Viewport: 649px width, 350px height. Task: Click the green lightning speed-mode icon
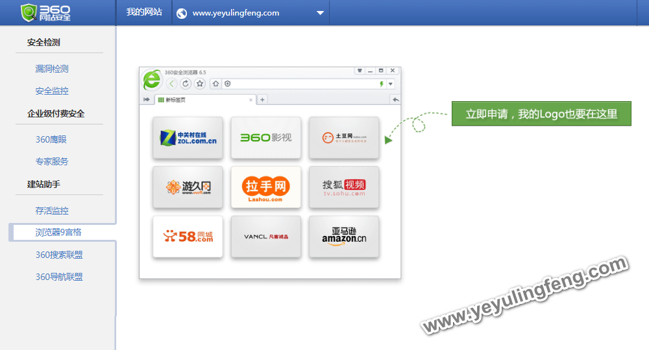(x=381, y=84)
